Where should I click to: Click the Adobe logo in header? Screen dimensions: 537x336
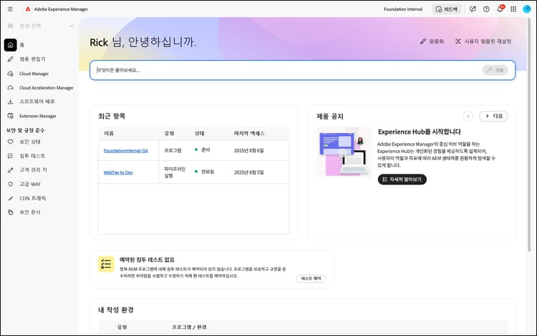tap(28, 9)
